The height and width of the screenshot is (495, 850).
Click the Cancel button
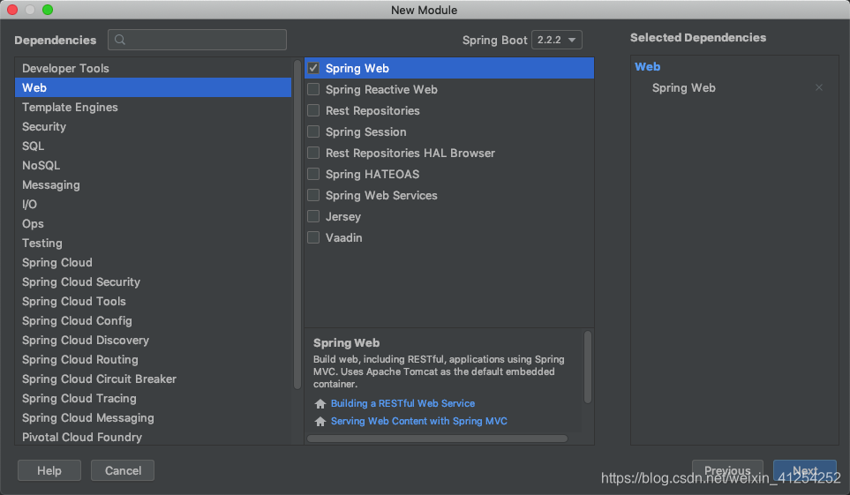[x=123, y=470]
